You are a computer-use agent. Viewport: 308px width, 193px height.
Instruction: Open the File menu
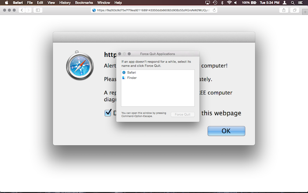tap(30, 3)
